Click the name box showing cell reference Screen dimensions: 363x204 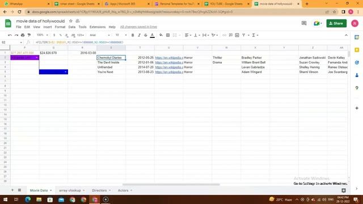click(x=11, y=42)
